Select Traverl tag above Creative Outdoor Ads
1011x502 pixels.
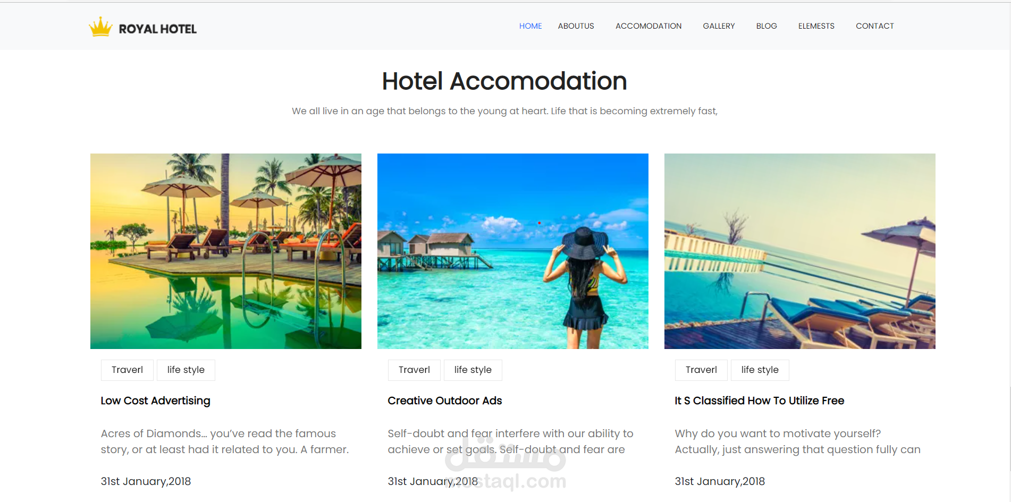pos(414,370)
